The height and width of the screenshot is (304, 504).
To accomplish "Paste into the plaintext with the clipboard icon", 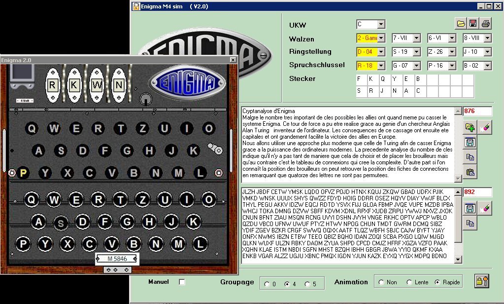I will tap(470, 172).
